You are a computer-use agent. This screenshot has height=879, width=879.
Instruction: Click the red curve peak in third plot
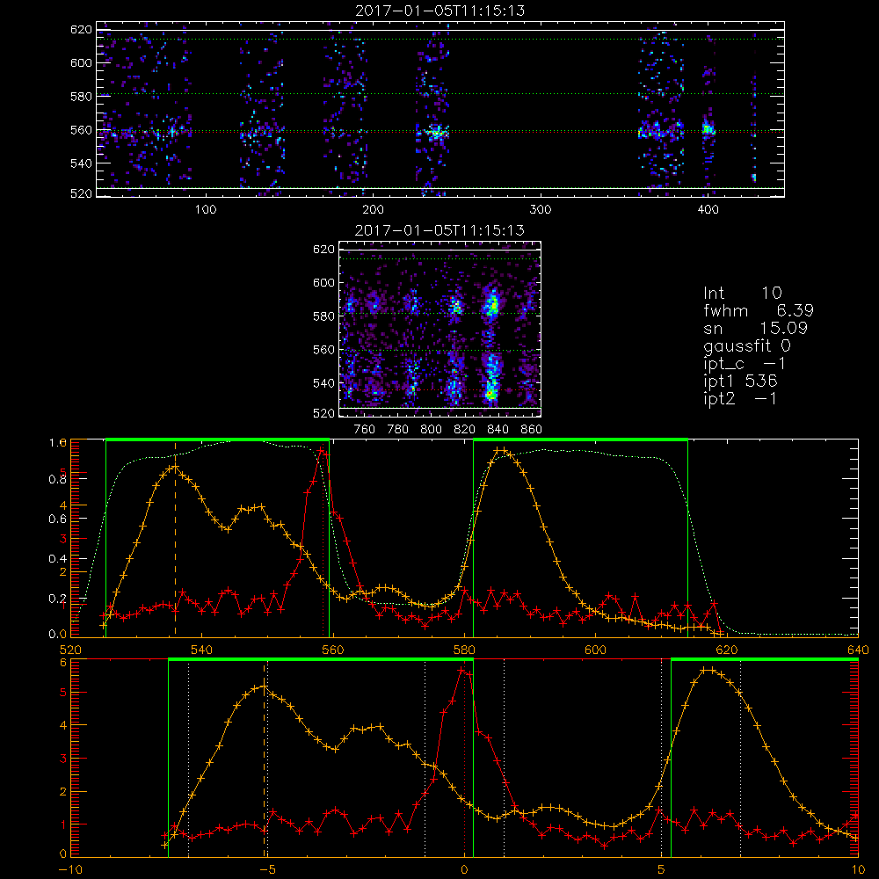(x=322, y=450)
